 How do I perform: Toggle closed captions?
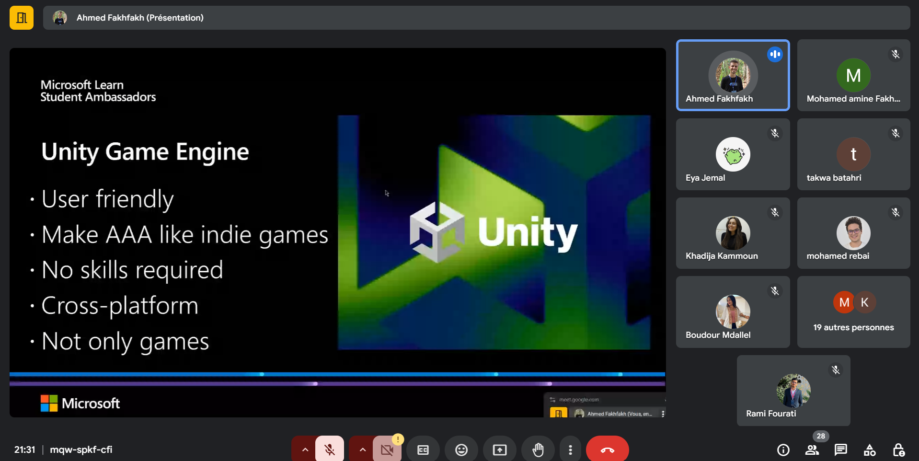pyautogui.click(x=423, y=449)
